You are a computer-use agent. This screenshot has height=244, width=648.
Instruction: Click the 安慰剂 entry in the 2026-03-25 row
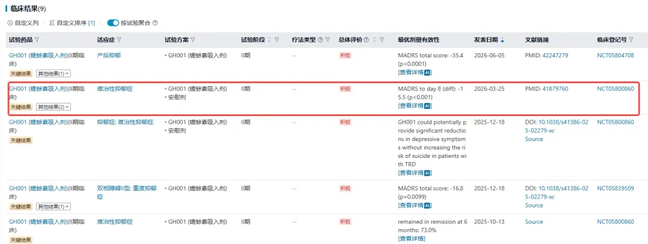(x=177, y=97)
